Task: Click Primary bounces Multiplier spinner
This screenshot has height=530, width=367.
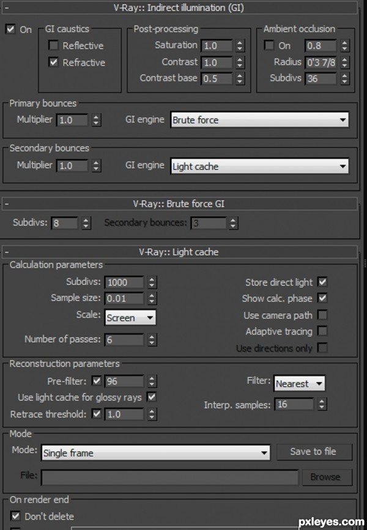Action: point(97,120)
